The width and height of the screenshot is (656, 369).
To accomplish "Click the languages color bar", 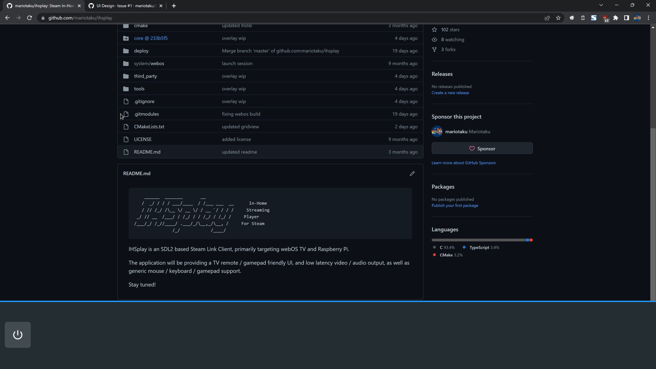I will click(482, 240).
